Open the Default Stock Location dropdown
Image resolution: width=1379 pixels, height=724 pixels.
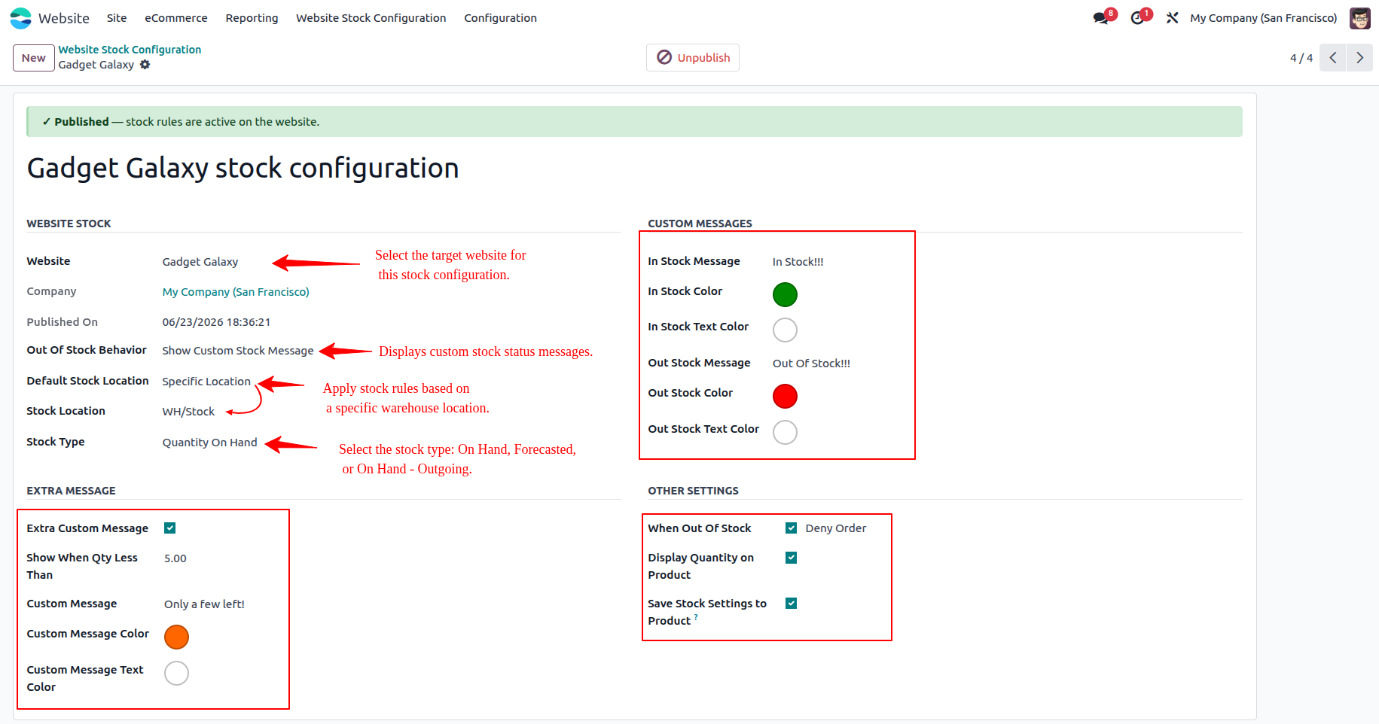coord(206,382)
